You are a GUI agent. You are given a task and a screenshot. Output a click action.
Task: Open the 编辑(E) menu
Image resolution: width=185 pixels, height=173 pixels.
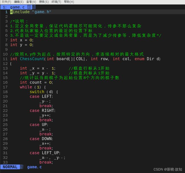tap(18, 2)
